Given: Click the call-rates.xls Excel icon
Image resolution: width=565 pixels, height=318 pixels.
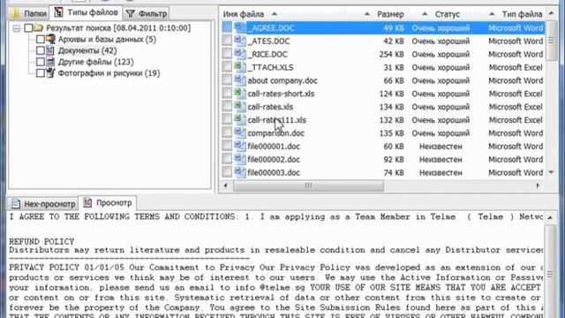Looking at the screenshot, I should pyautogui.click(x=239, y=106).
